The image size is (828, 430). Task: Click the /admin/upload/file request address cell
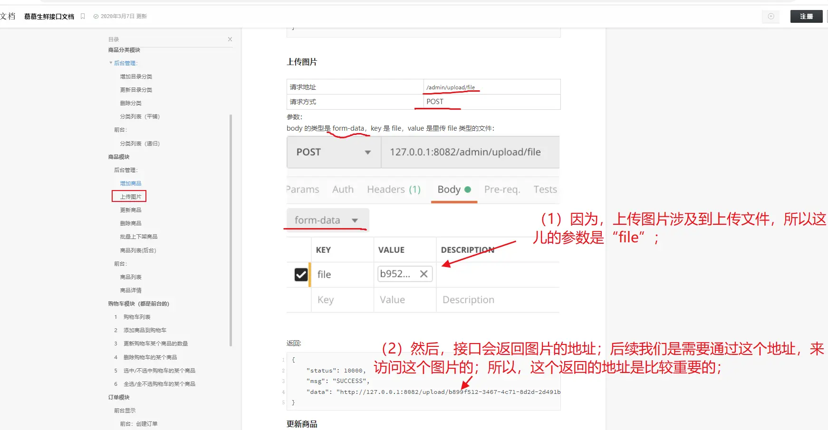click(x=492, y=87)
